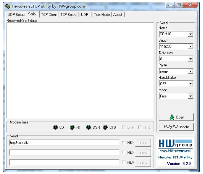Open the Baud dropdown showing 115200
This screenshot has width=203, height=174.
(x=191, y=47)
